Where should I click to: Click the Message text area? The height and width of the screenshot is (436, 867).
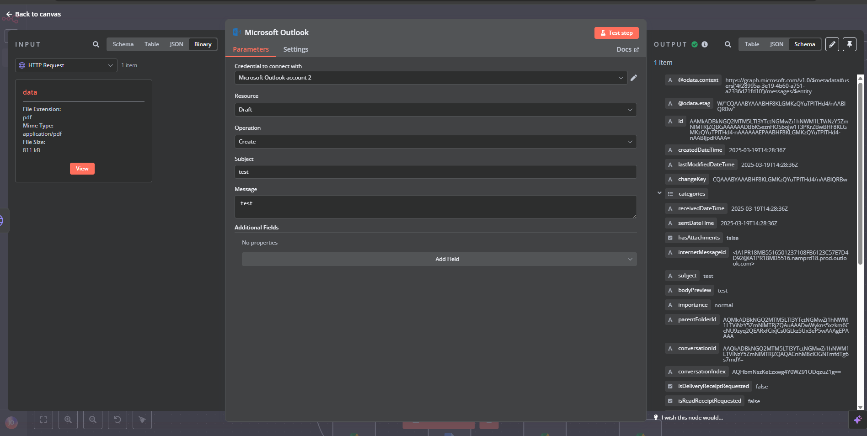tap(435, 207)
